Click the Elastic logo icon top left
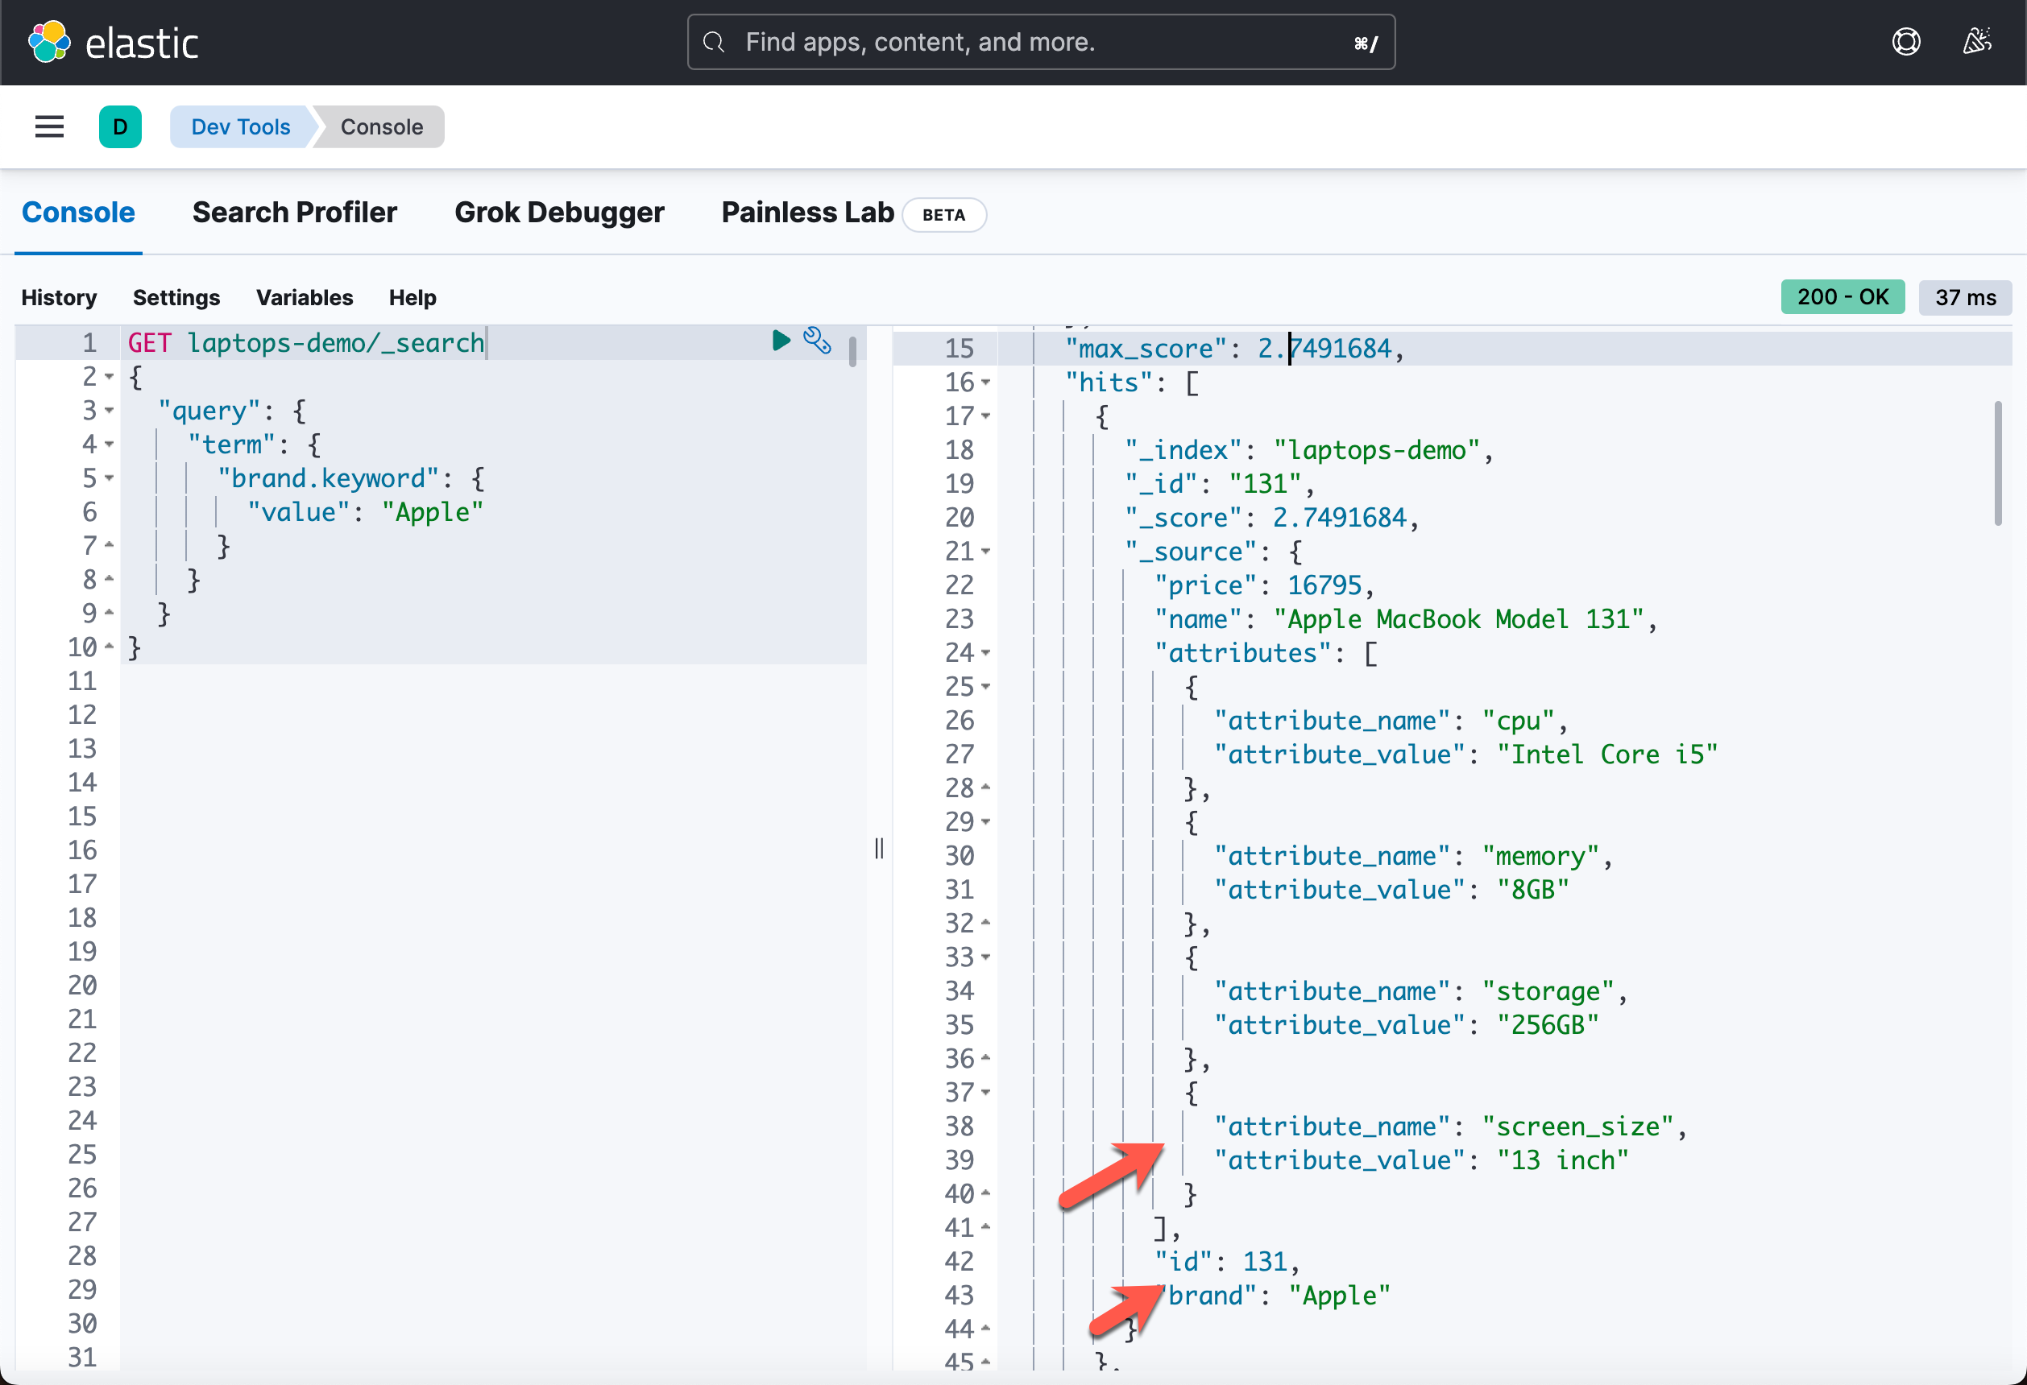The height and width of the screenshot is (1385, 2027). coord(48,42)
